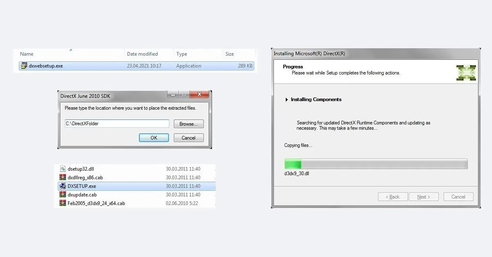Click the Feb2005_d3dx9_24_x64.cab archive icon
This screenshot has width=492, height=257.
[x=63, y=203]
